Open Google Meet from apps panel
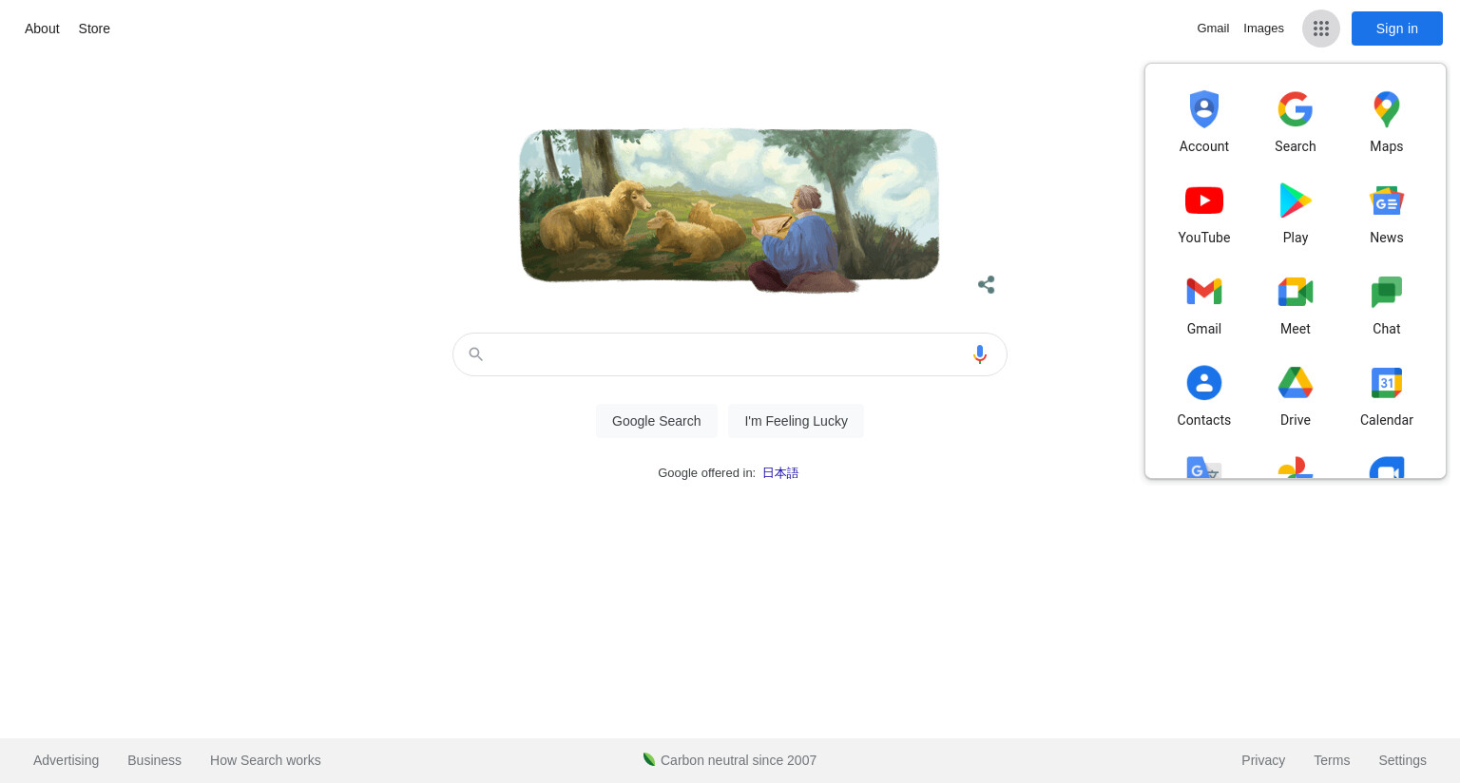 coord(1296,306)
